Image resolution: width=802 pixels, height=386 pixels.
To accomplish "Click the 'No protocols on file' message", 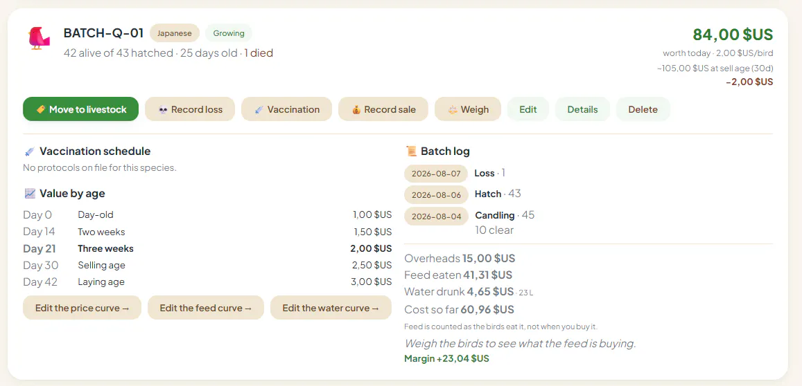I will tap(100, 167).
